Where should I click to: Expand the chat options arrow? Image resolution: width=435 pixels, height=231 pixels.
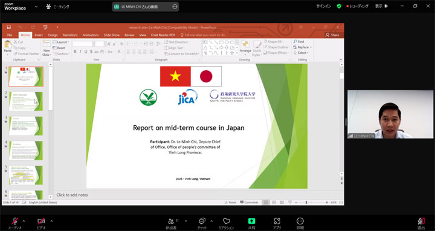(211, 221)
